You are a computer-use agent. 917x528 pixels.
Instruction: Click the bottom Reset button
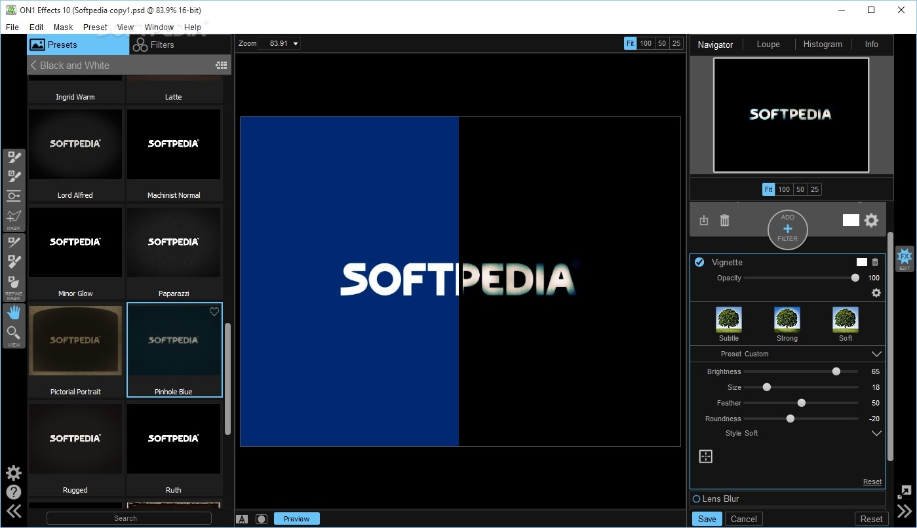pos(872,519)
